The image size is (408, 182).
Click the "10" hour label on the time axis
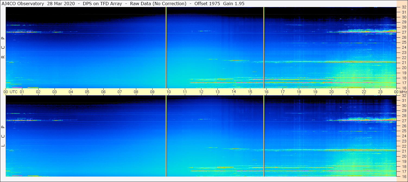click(169, 92)
